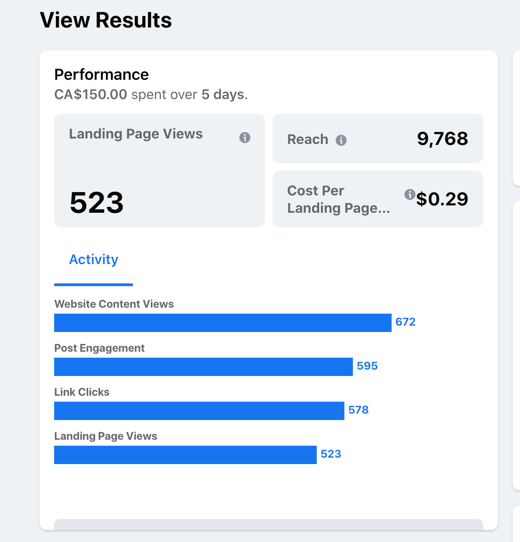Screen dimensions: 520x542
Task: Click the Landing Page Views info icon
Action: pyautogui.click(x=245, y=138)
